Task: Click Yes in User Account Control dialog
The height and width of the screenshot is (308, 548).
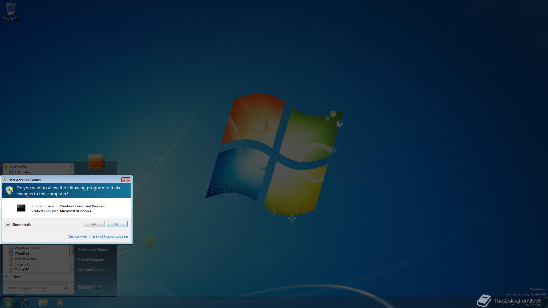Action: pos(94,224)
